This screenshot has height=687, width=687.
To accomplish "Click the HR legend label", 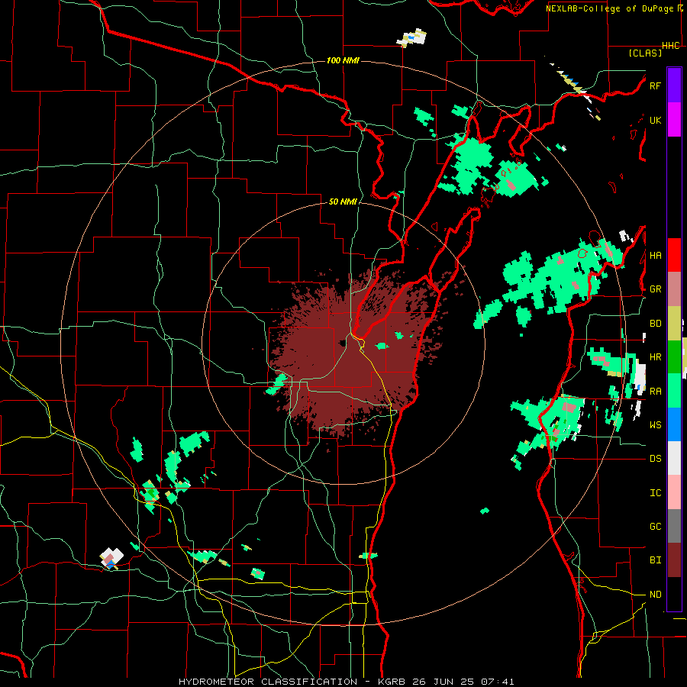I will tap(656, 357).
